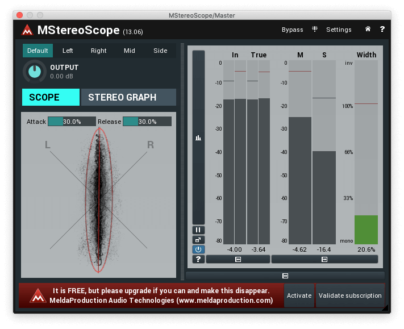The width and height of the screenshot is (404, 329).
Task: Collapse the whole meter panel bottom bar
Action: (285, 276)
